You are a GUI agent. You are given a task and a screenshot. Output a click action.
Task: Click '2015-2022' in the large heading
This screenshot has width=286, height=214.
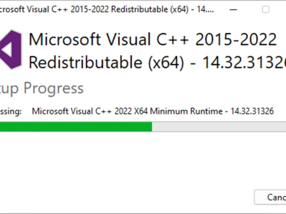coord(236,39)
